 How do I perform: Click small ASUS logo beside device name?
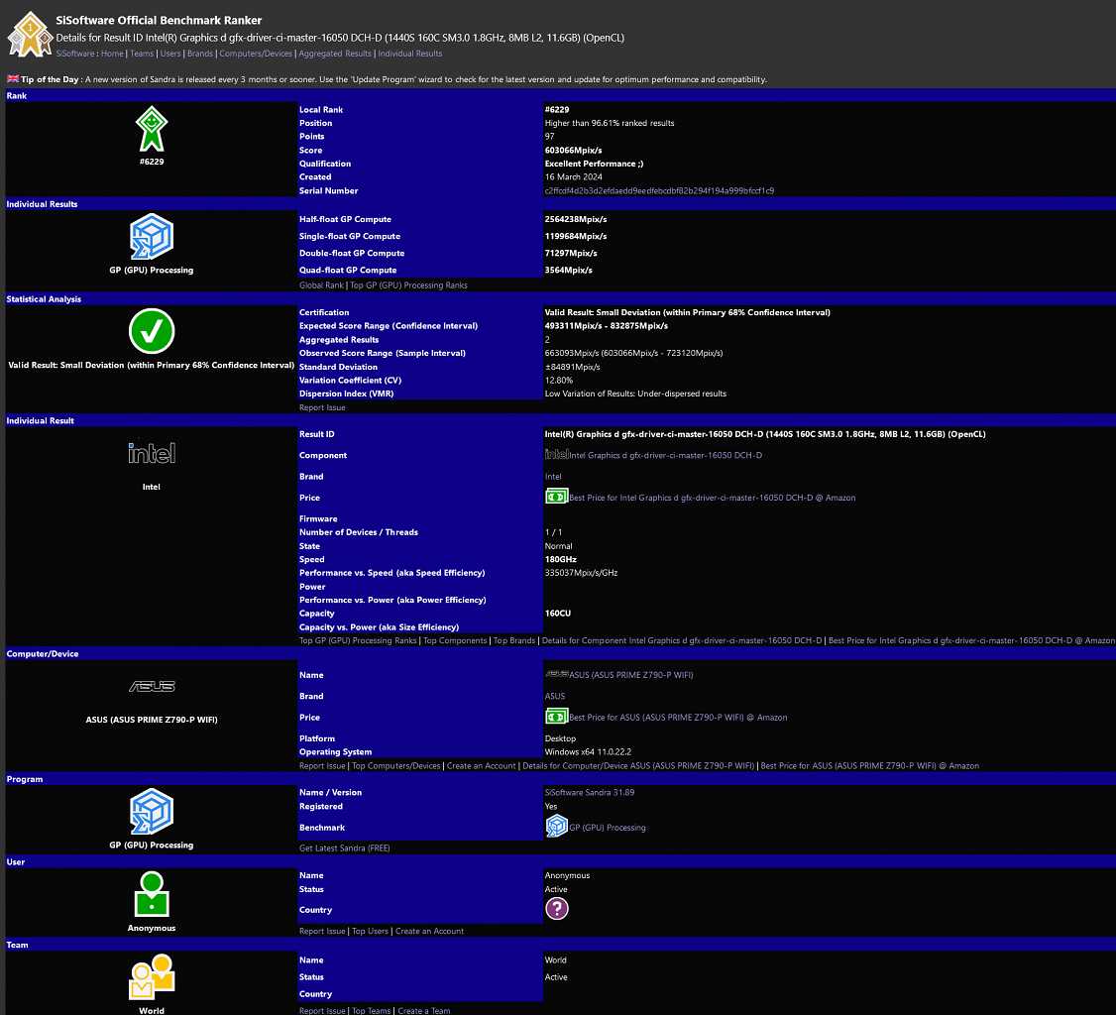coord(557,673)
